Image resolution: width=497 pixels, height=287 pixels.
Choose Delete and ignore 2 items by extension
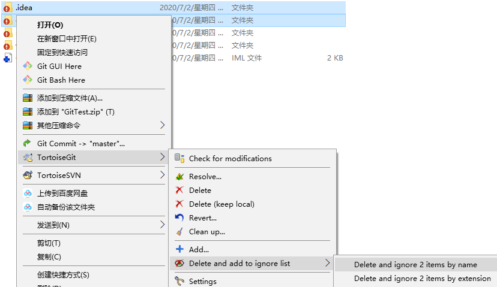[423, 279]
